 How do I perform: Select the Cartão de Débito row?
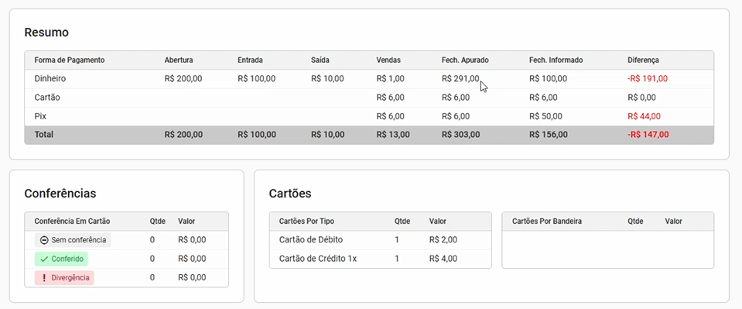pyautogui.click(x=380, y=240)
